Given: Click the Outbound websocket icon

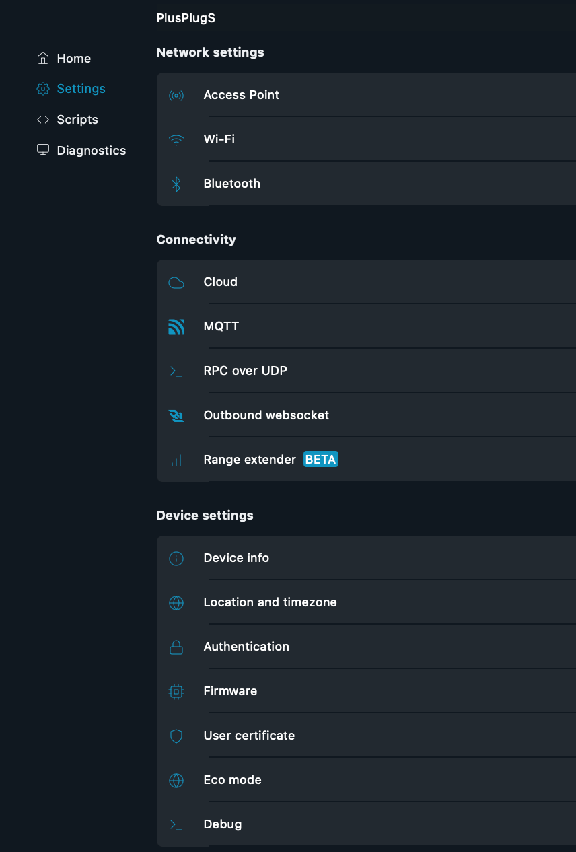Looking at the screenshot, I should (x=176, y=416).
